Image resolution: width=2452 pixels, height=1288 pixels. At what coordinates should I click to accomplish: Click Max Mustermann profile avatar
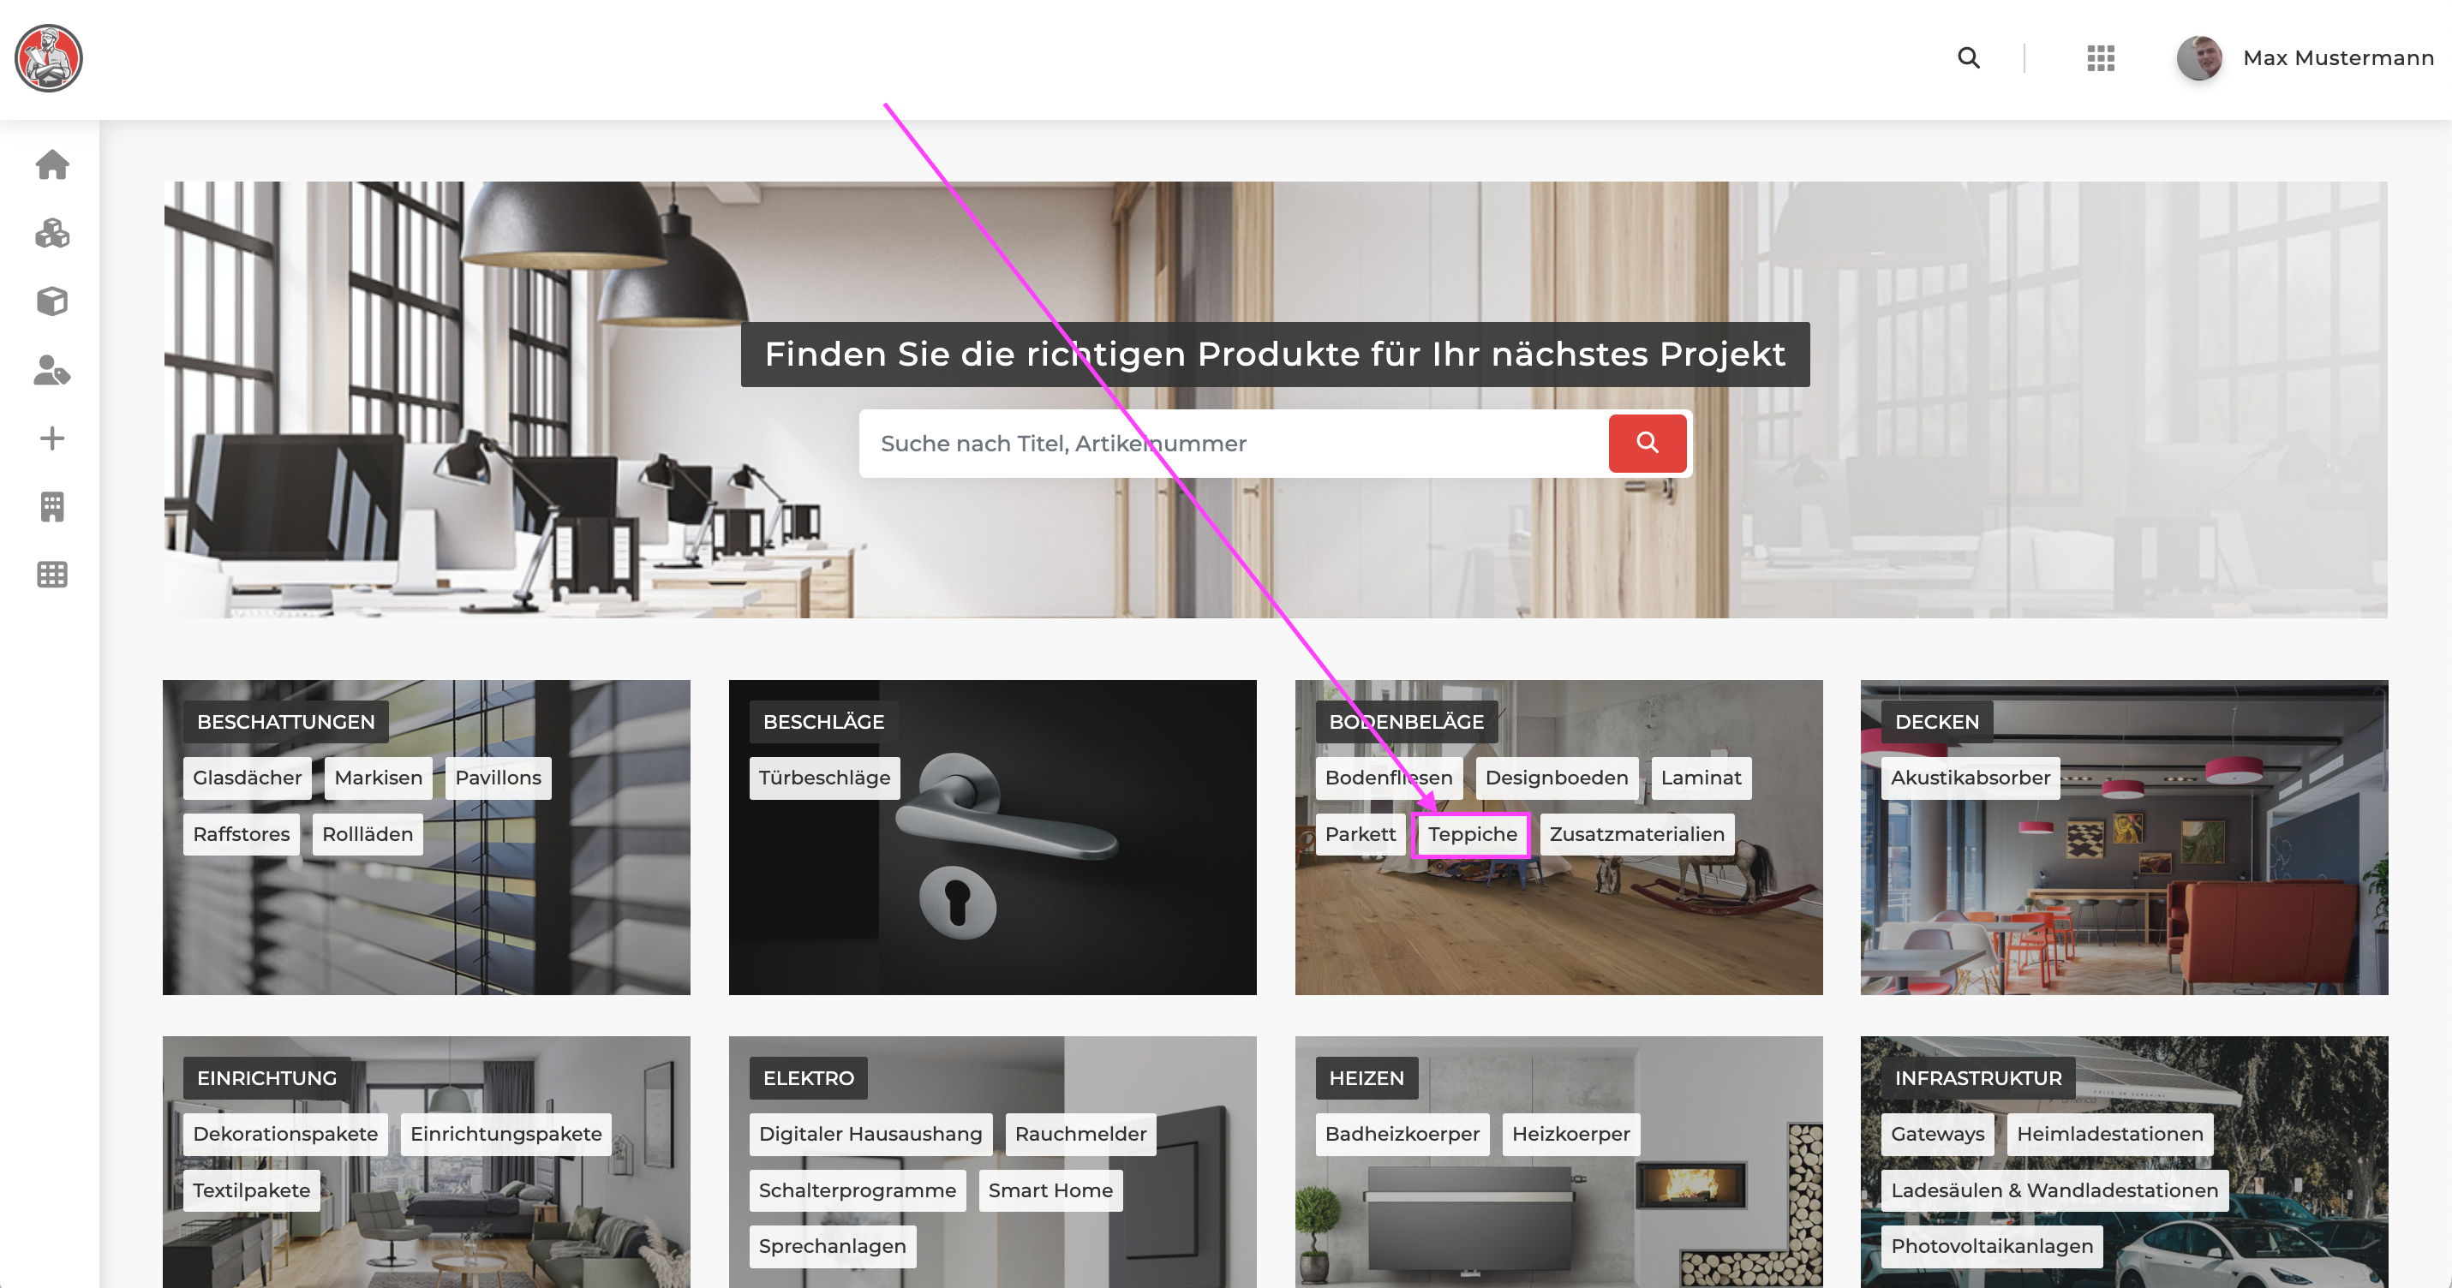point(2198,58)
